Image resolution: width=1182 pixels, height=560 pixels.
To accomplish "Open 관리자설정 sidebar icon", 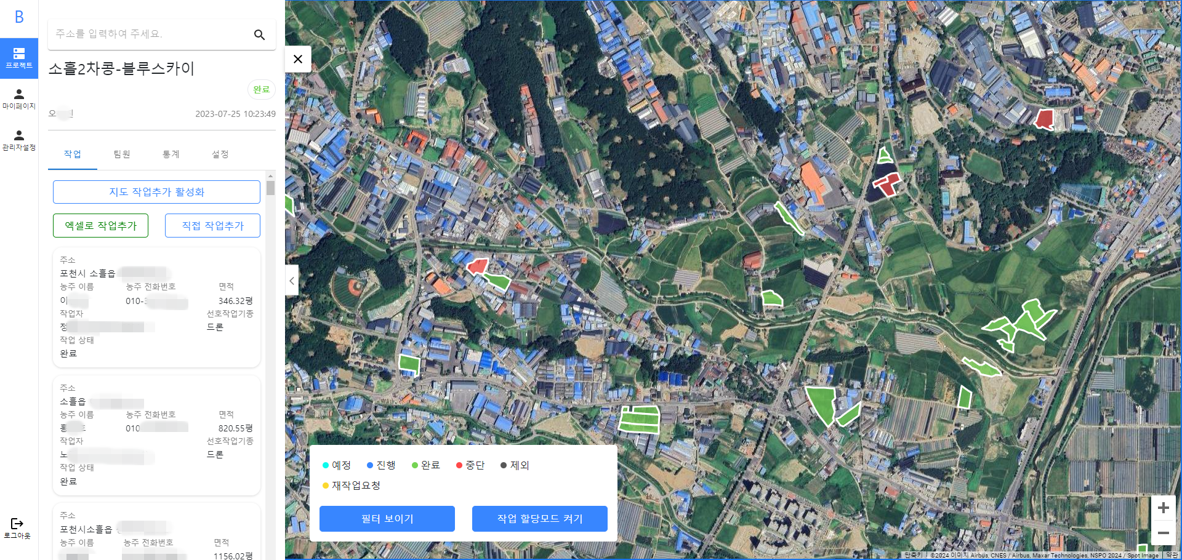I will click(x=19, y=140).
